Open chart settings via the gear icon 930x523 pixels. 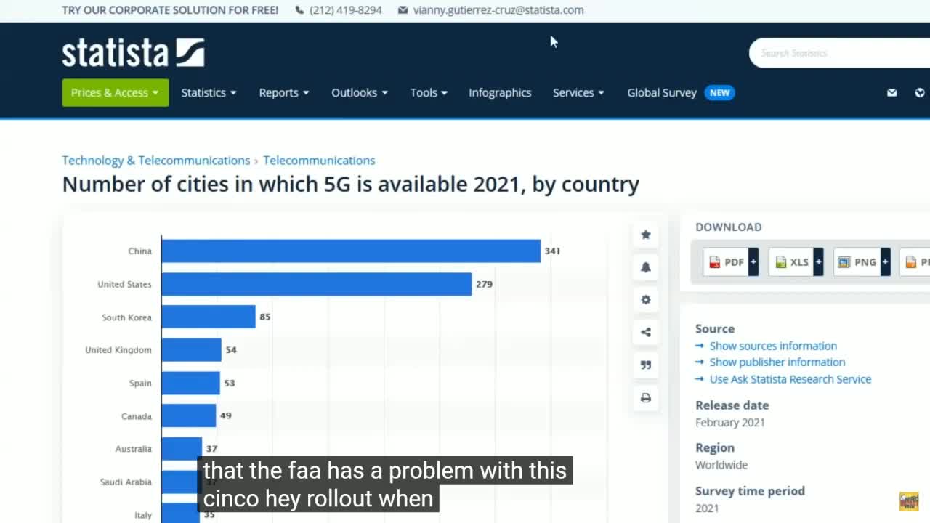point(645,299)
